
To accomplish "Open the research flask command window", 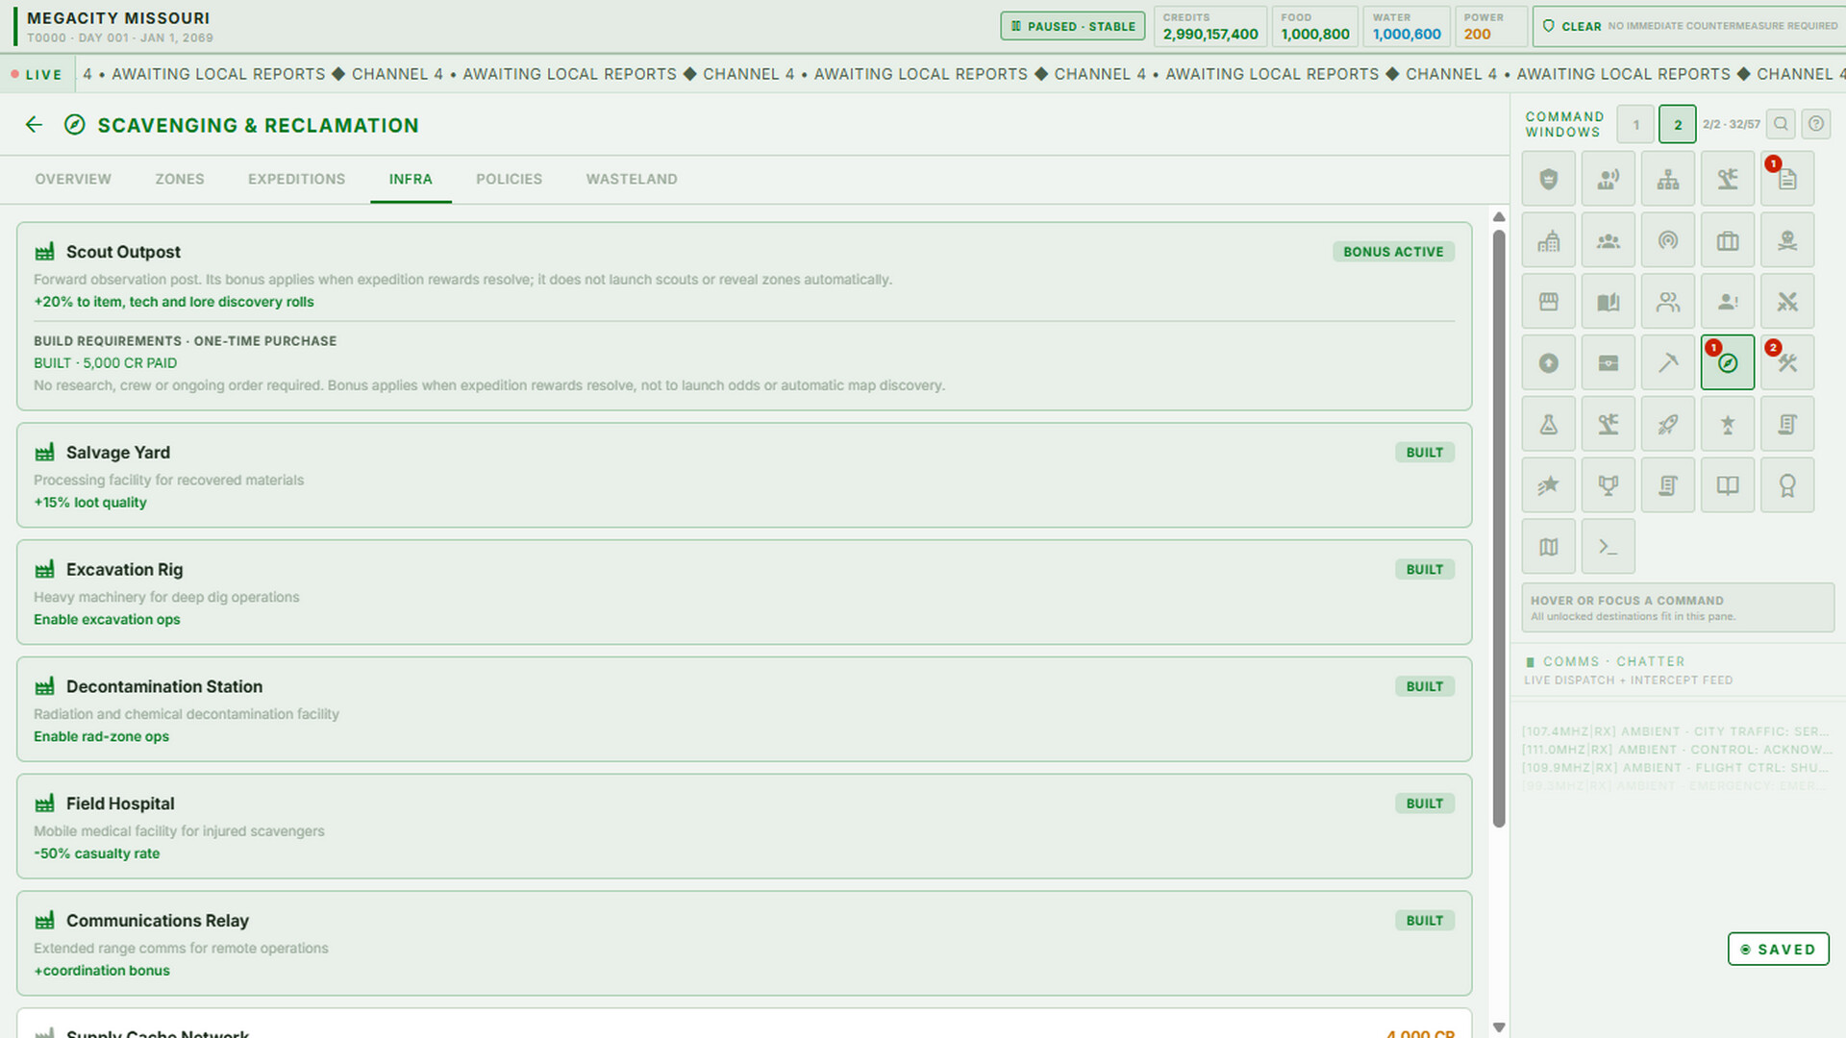I will tap(1548, 424).
